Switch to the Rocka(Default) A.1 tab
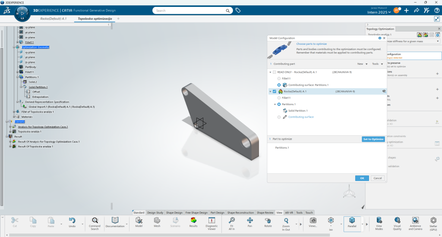 53,19
